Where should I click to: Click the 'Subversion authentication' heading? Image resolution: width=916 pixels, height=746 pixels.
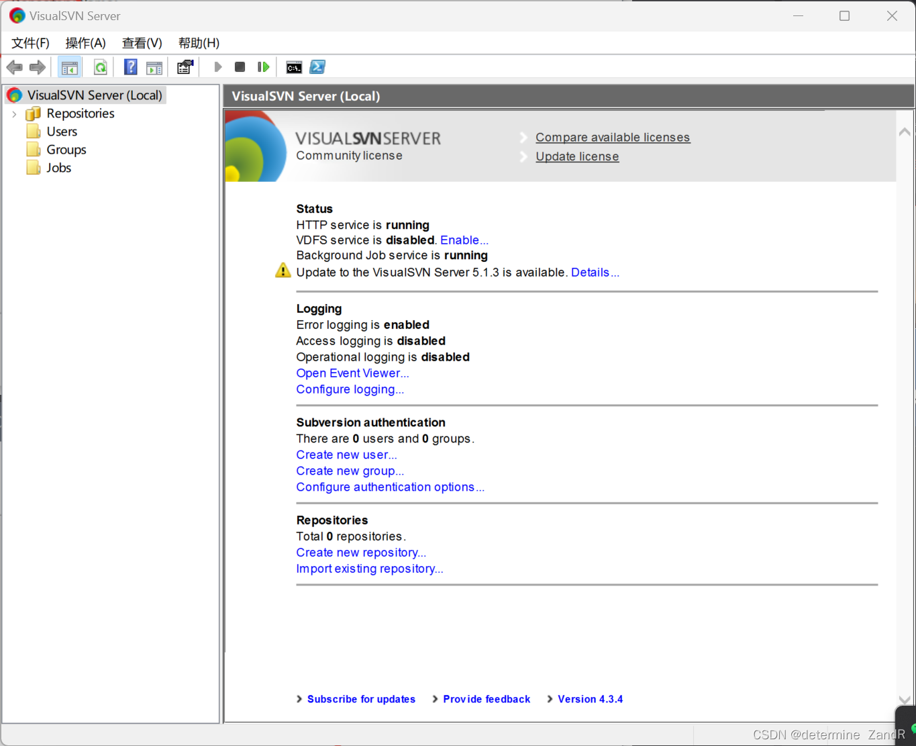371,422
